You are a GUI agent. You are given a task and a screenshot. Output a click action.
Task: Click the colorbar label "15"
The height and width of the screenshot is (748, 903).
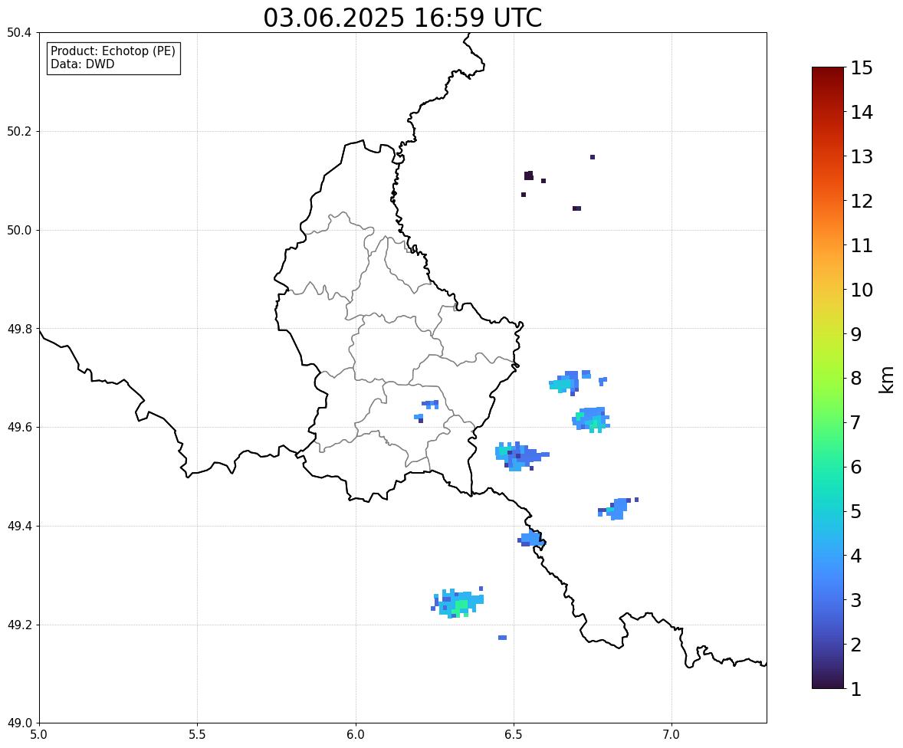coord(862,68)
